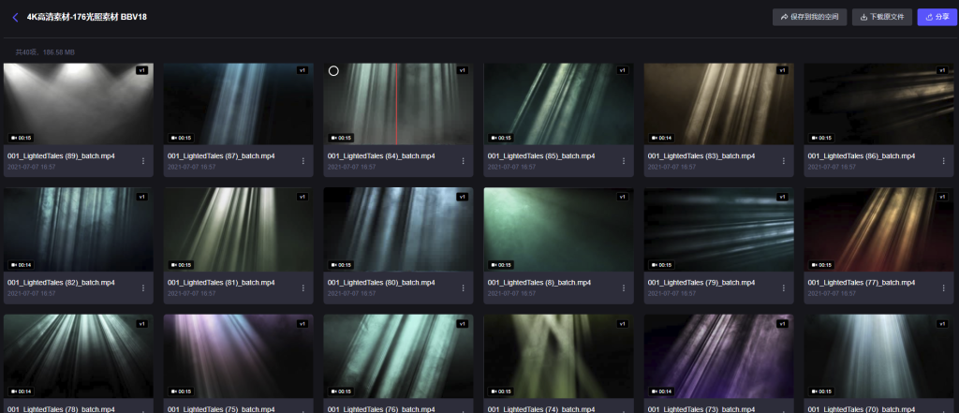
Task: Open more options for LightedTales (79) video
Action: (783, 287)
